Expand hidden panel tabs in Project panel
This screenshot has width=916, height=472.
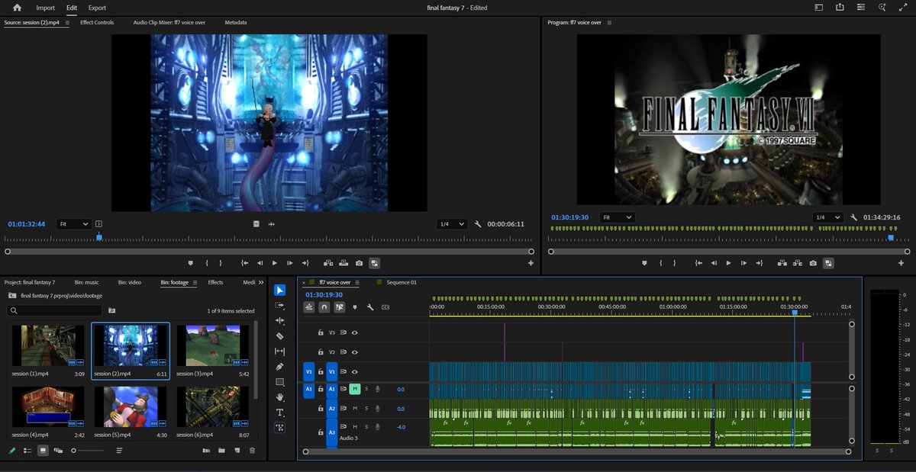pyautogui.click(x=260, y=282)
